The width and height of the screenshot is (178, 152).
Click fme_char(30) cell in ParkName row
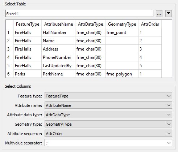[x=90, y=74]
